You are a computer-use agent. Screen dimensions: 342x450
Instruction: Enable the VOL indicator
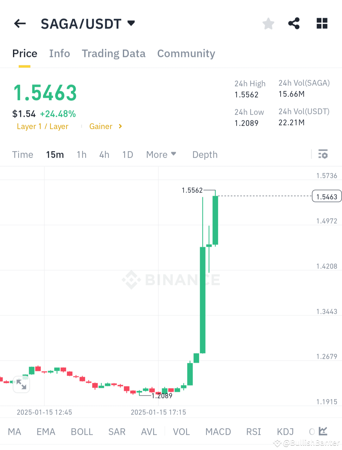[181, 431]
